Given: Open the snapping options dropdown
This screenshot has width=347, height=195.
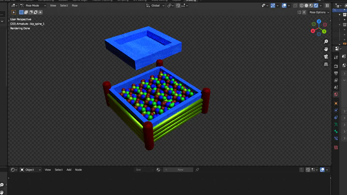Looking at the screenshot, I should (x=185, y=5).
